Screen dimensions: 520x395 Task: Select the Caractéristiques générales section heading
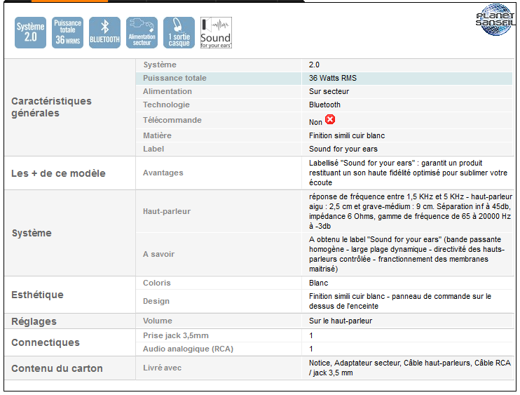(x=51, y=107)
